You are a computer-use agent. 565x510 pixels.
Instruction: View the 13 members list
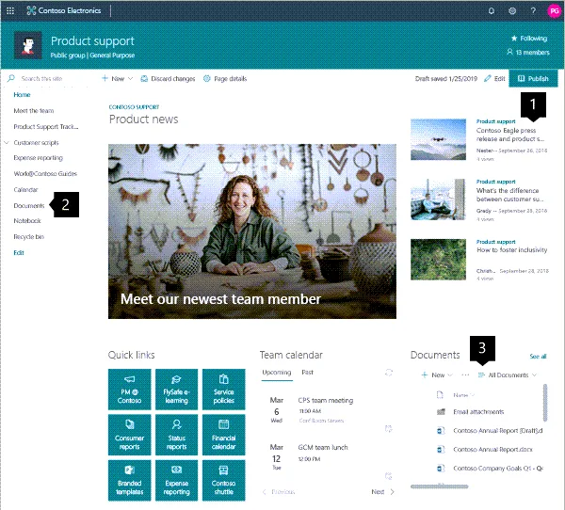coord(528,53)
